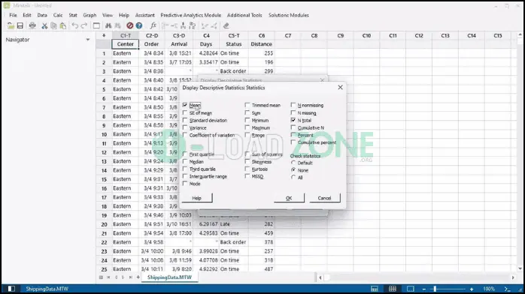Select the Default check statistics radio
Image resolution: width=525 pixels, height=294 pixels.
point(293,163)
